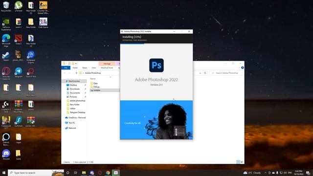Screen dimensions: 313x176
Task: Open Counter-Strike Global Offensive shortcut
Action: pos(43,8)
